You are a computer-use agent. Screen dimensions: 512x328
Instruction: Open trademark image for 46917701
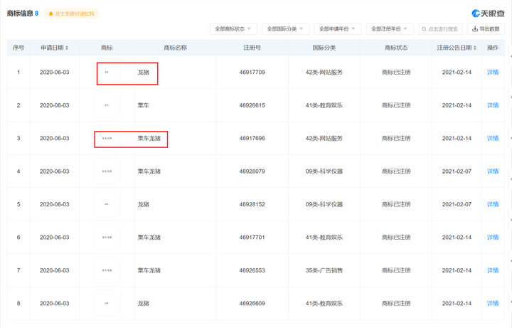tap(107, 237)
